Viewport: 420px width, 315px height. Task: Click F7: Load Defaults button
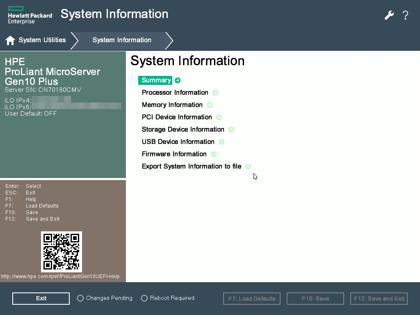pyautogui.click(x=252, y=299)
